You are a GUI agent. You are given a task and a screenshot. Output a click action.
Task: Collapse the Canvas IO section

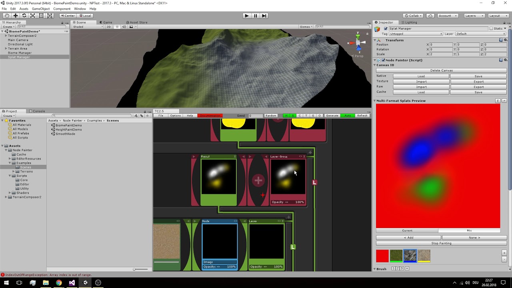(x=375, y=65)
